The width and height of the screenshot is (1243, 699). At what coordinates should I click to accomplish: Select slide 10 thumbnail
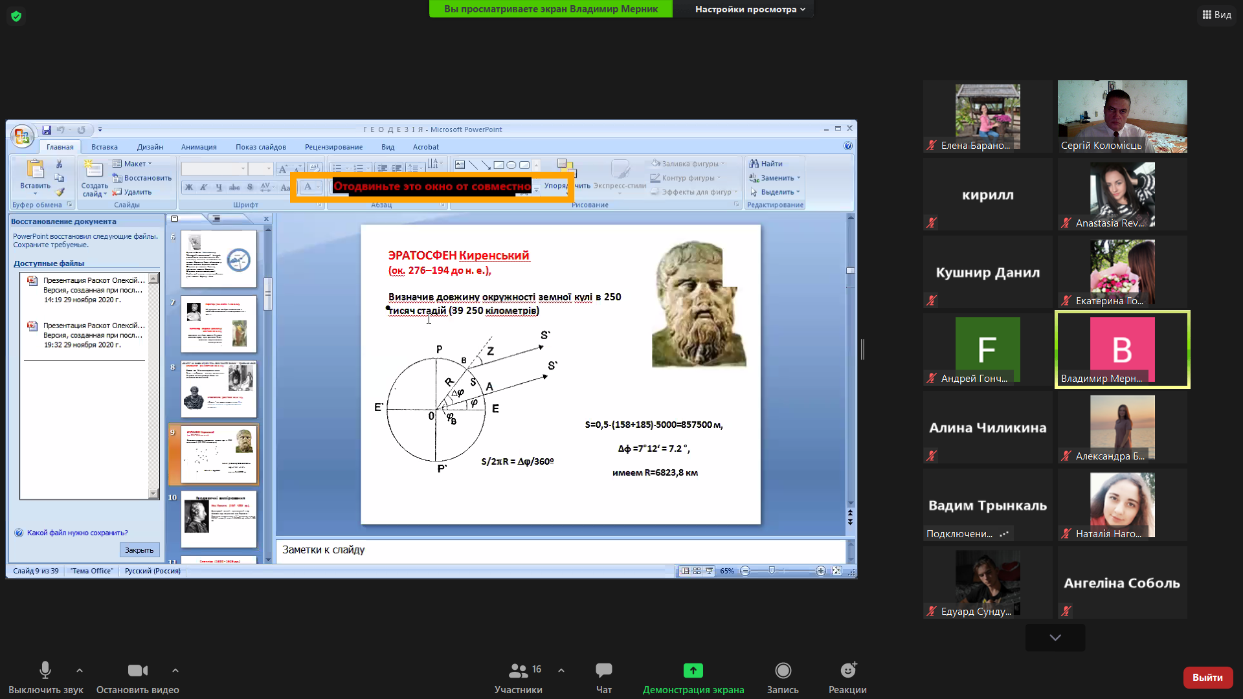coord(218,519)
